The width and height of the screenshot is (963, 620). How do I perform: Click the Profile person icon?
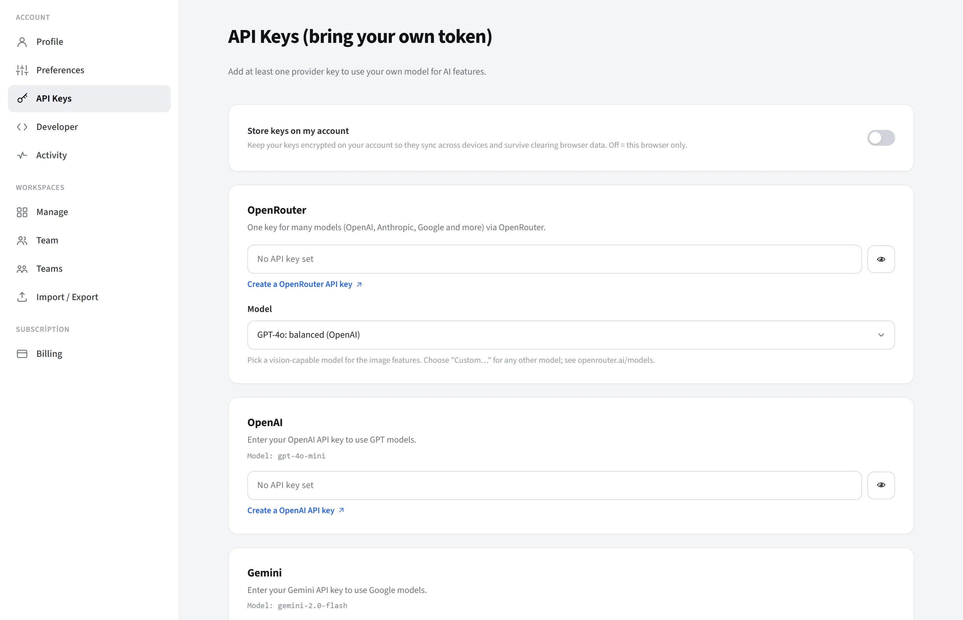22,42
